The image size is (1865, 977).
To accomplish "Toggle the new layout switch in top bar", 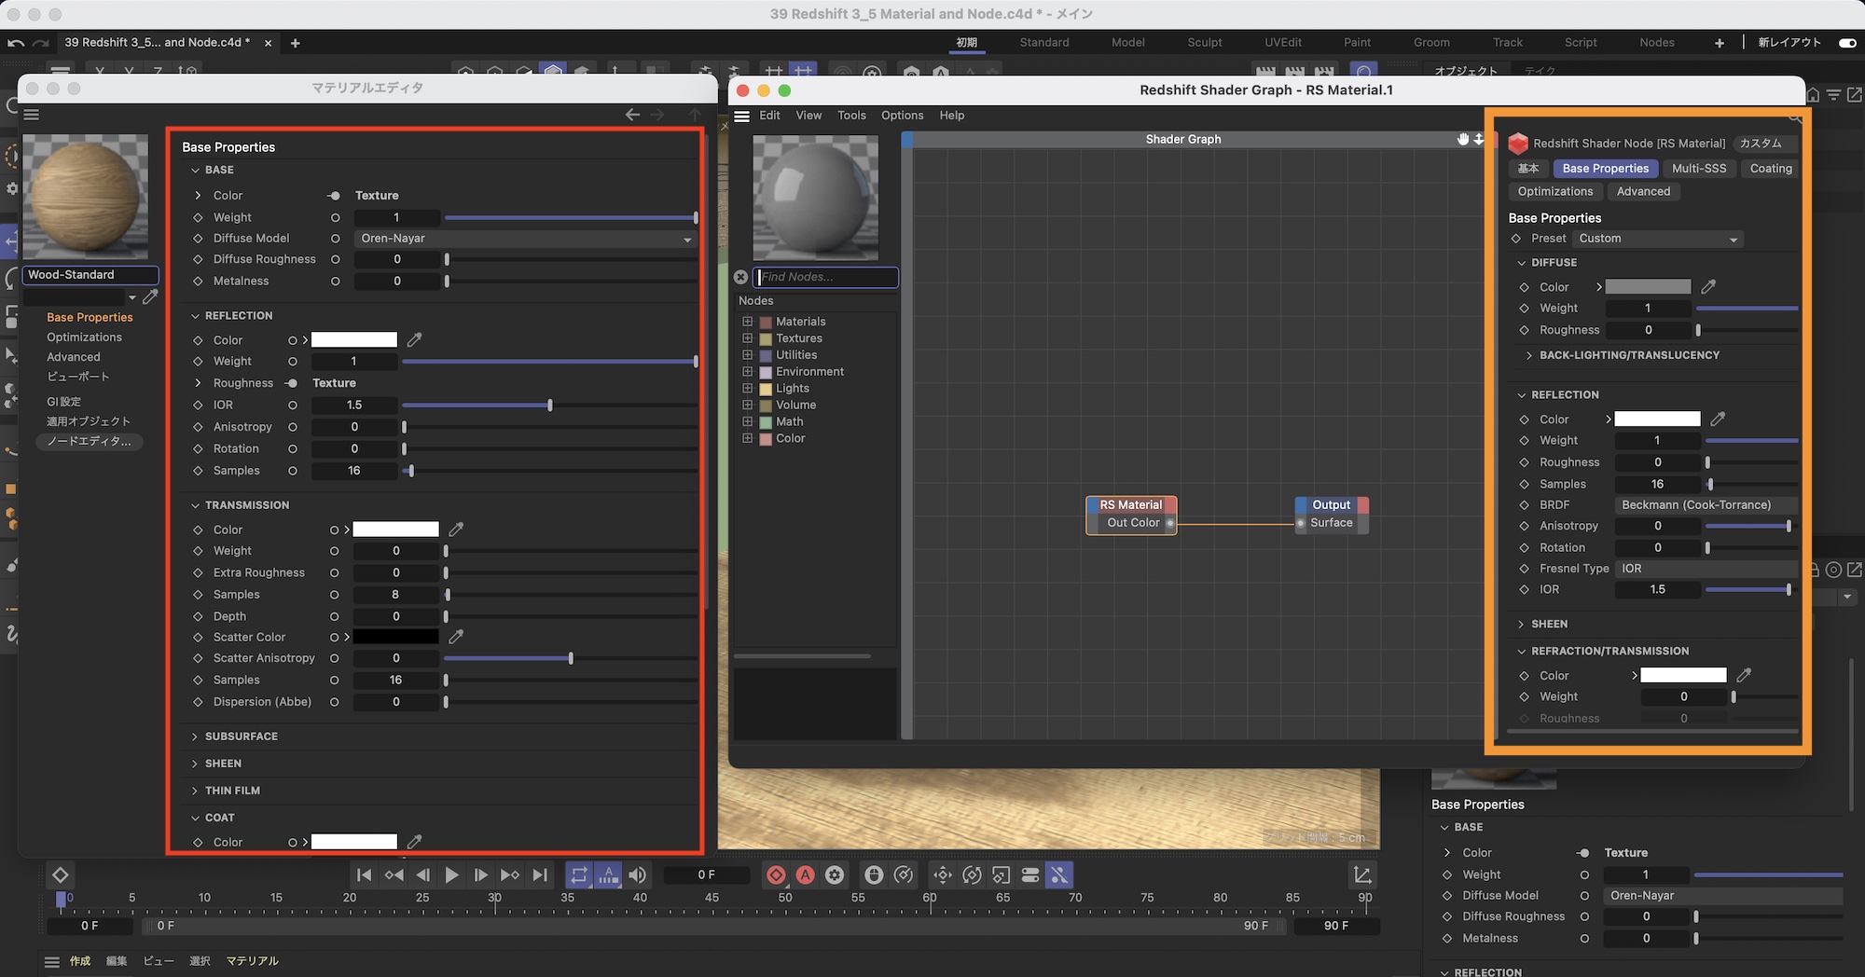I will [x=1846, y=43].
